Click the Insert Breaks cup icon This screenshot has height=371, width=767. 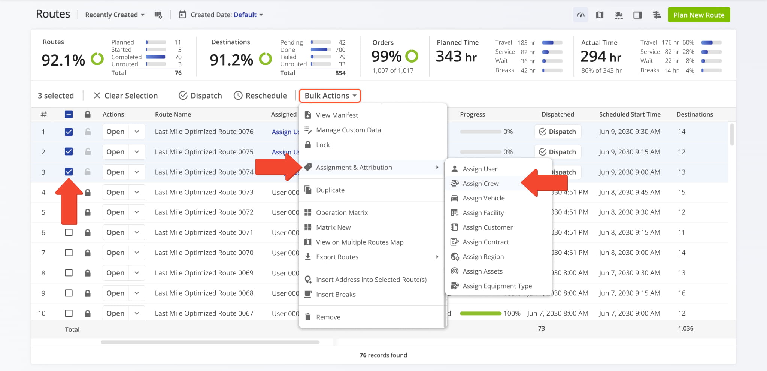tap(308, 294)
